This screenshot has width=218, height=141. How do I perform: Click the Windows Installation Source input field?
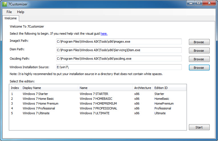pos(119,67)
